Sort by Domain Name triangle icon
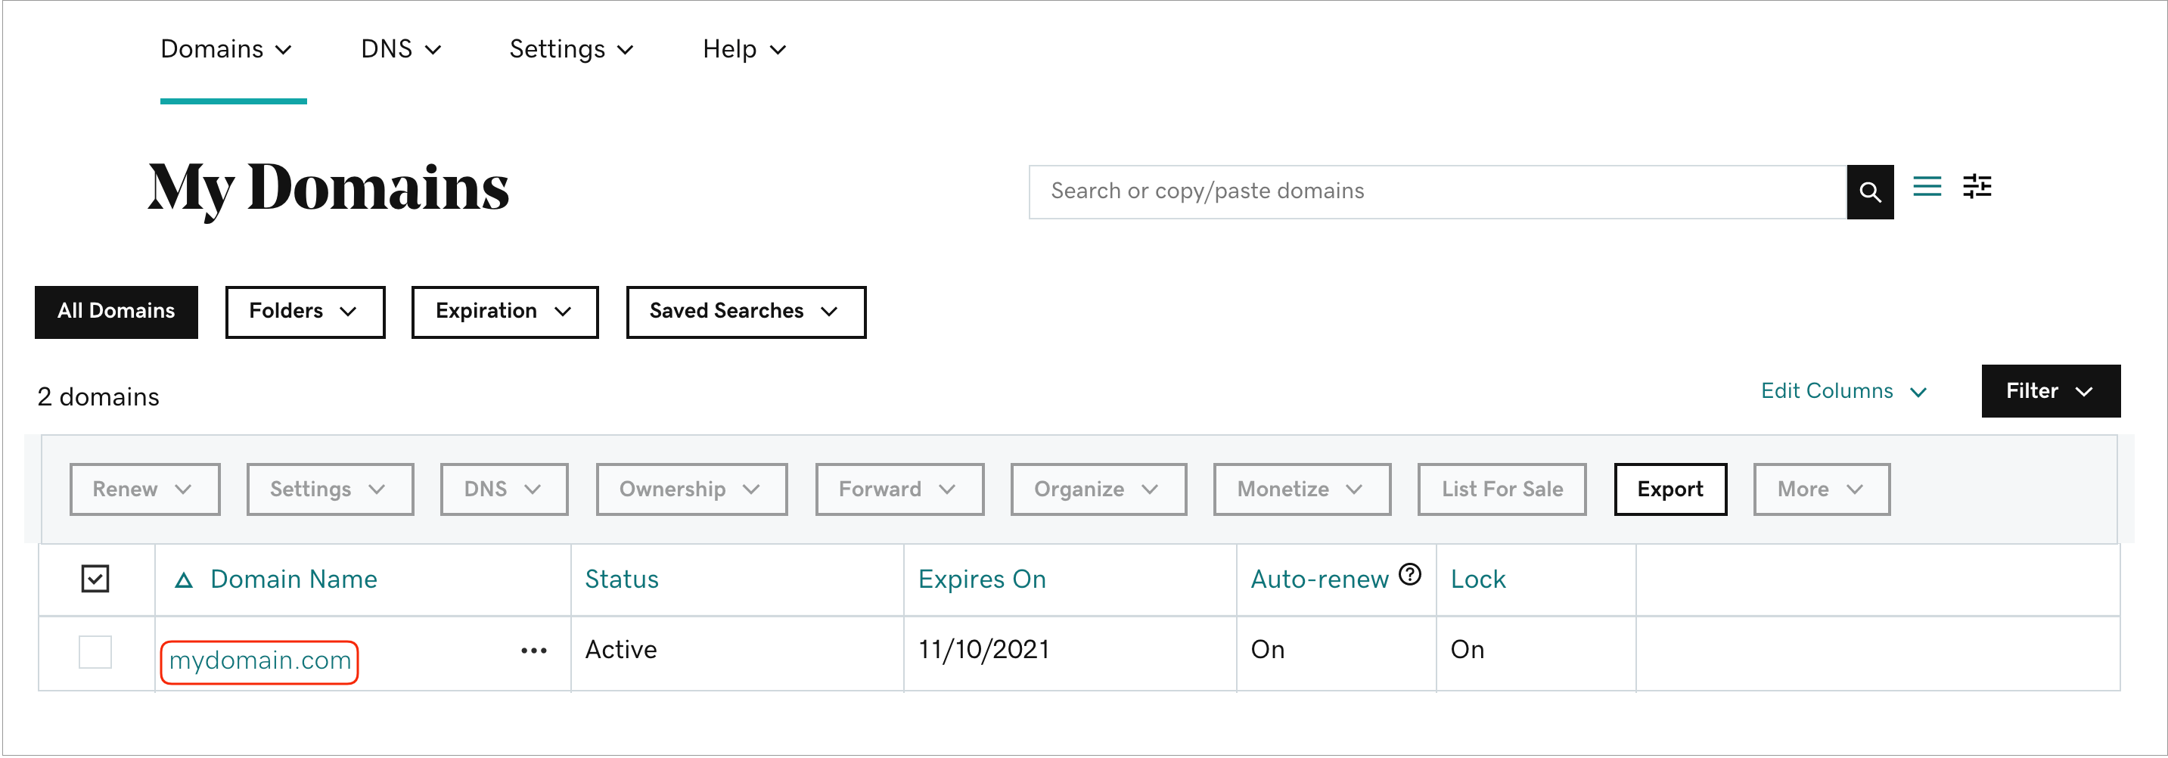Viewport: 2168px width, 758px height. (184, 579)
